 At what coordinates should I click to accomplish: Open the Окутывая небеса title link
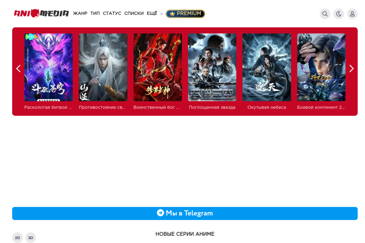(x=267, y=107)
